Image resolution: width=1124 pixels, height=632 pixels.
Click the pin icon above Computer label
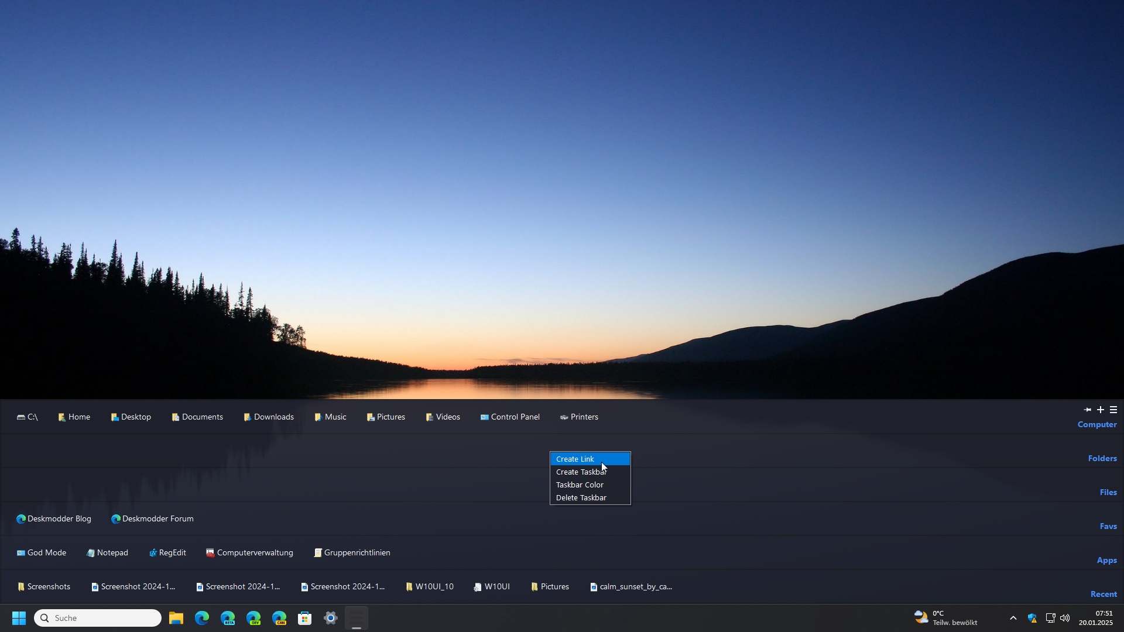point(1088,410)
